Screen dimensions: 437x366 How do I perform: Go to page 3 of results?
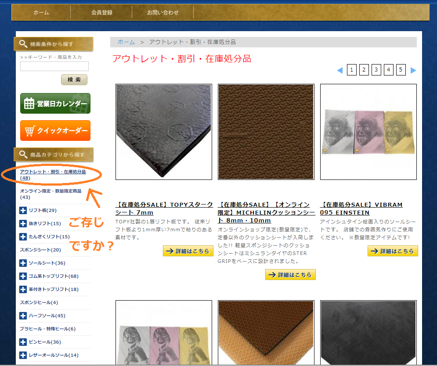pos(376,70)
